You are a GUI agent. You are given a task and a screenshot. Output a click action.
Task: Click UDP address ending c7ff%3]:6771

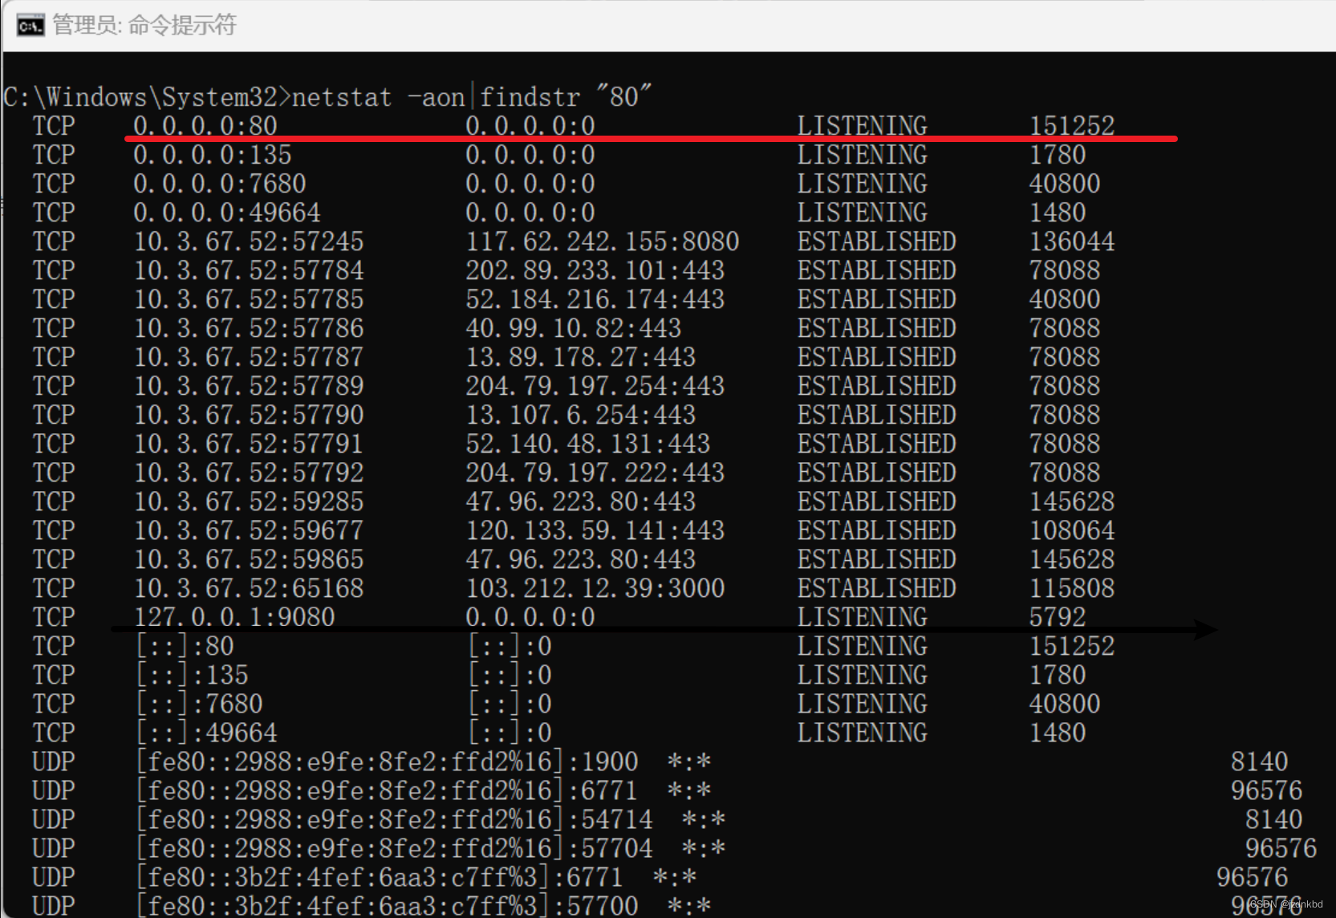coord(380,877)
